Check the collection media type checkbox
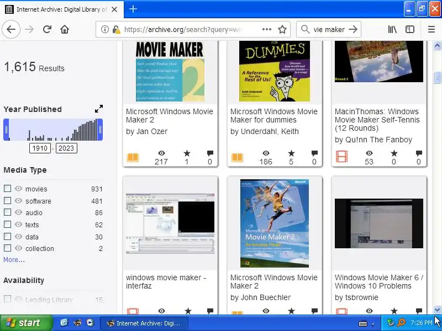442x331 pixels. (7, 248)
